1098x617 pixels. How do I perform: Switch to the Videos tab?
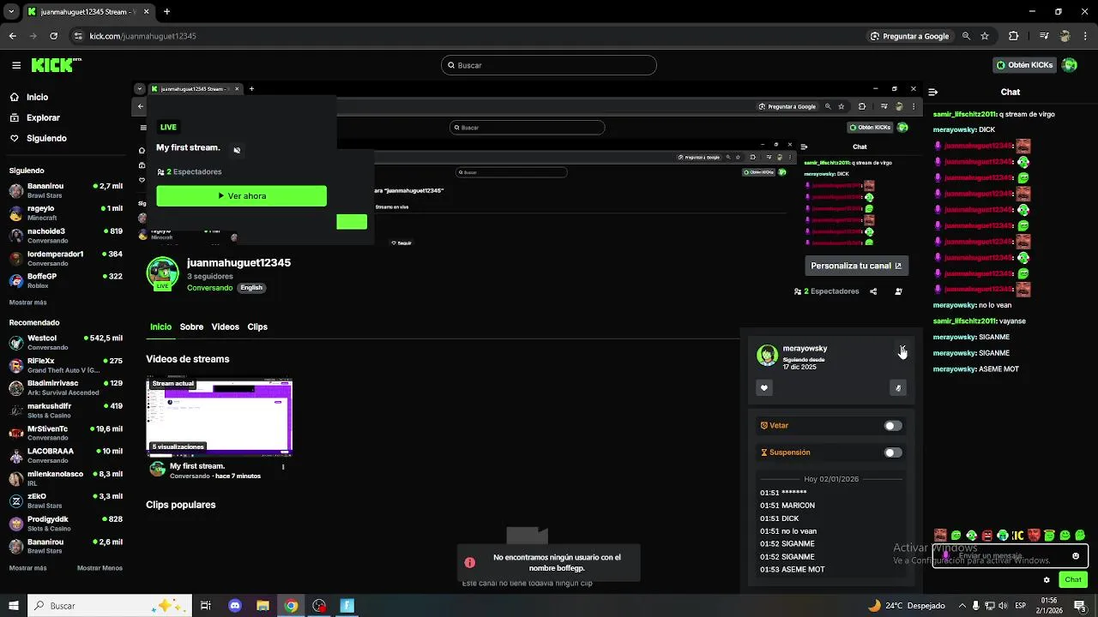[226, 326]
